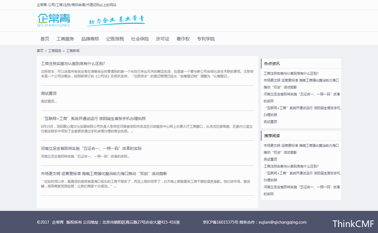Click the 热点资讯 sidebar heading
378x233 pixels.
pos(272,64)
